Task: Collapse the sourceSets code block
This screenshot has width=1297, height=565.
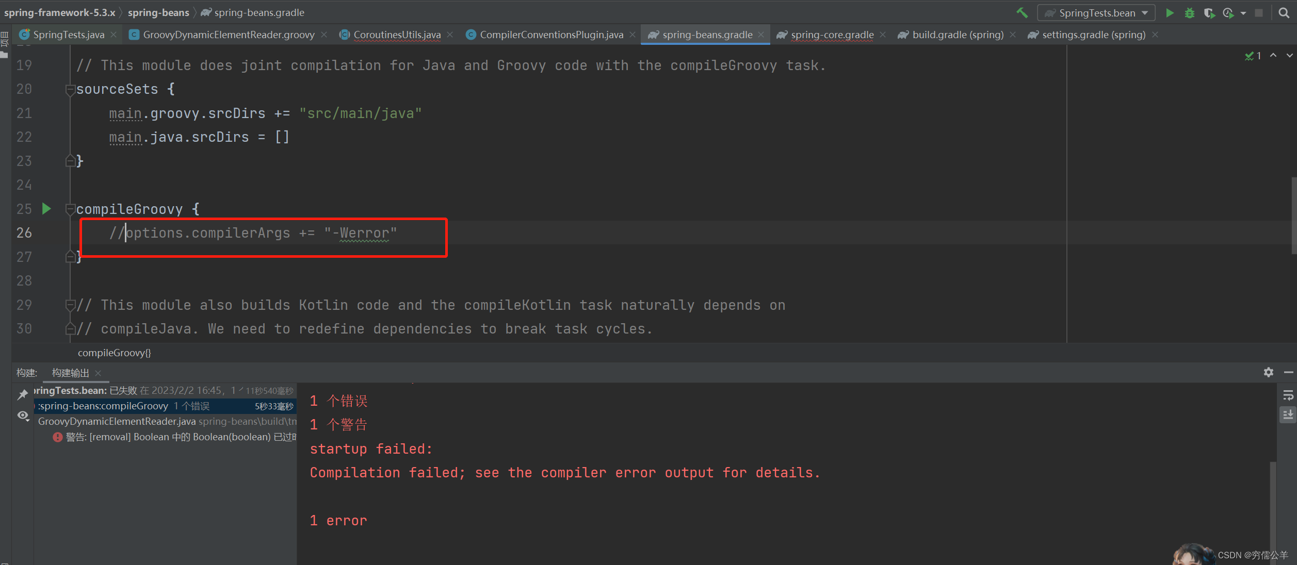Action: click(x=70, y=90)
